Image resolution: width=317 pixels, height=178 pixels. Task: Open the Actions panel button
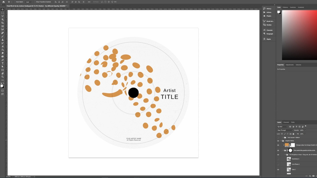click(x=267, y=12)
